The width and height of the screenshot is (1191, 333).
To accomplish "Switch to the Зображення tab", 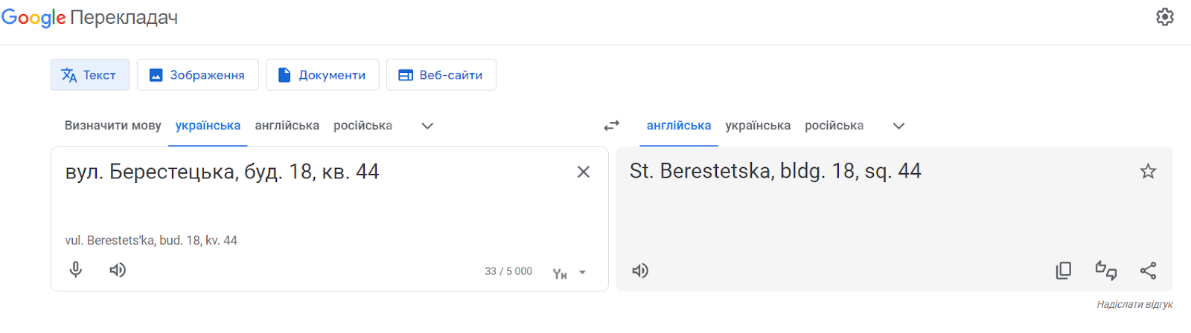I will pyautogui.click(x=197, y=75).
